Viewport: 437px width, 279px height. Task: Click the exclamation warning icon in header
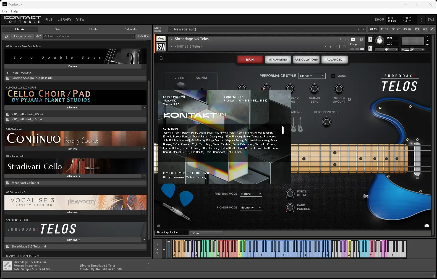coord(421,20)
